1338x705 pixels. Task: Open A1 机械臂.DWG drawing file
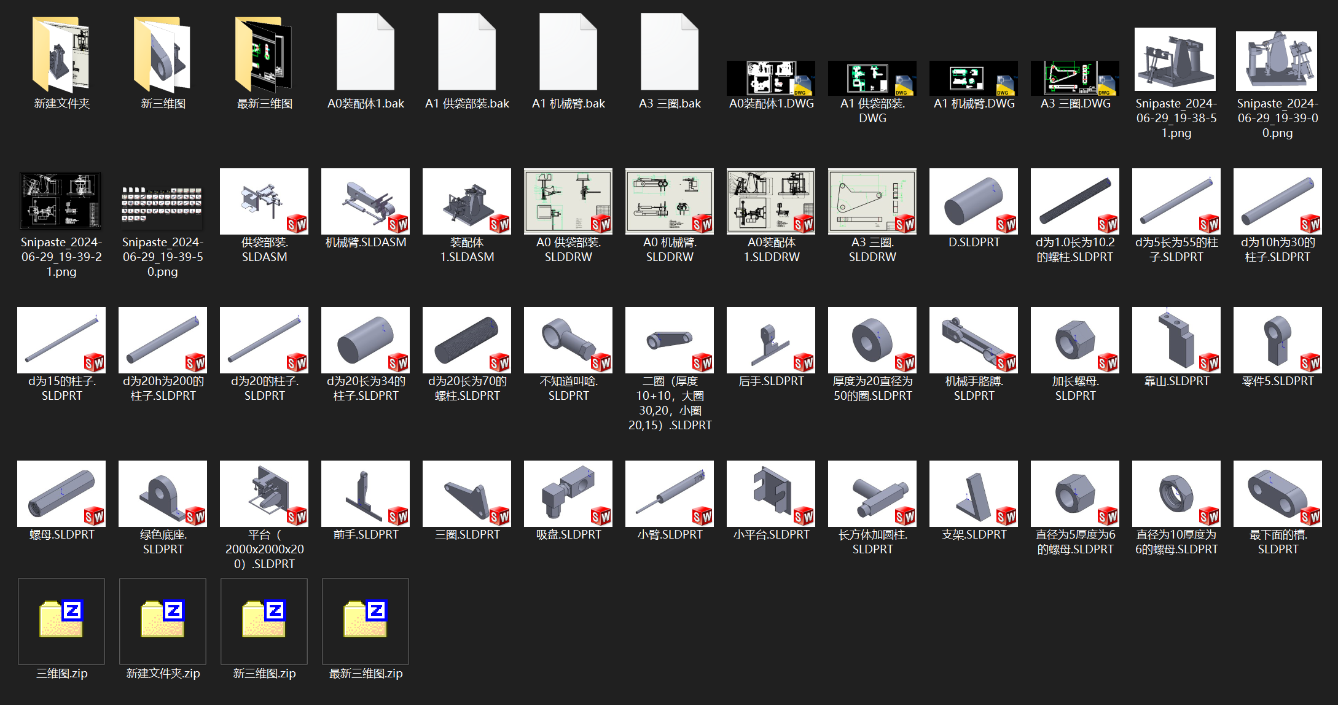(974, 78)
